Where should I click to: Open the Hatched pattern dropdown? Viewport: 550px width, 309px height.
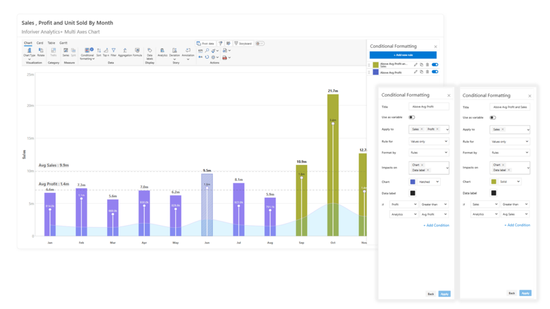click(429, 182)
